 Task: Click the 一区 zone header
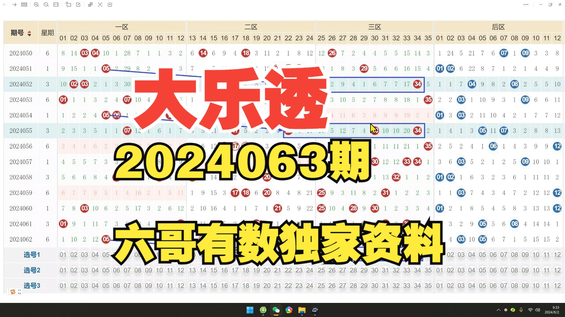[122, 27]
